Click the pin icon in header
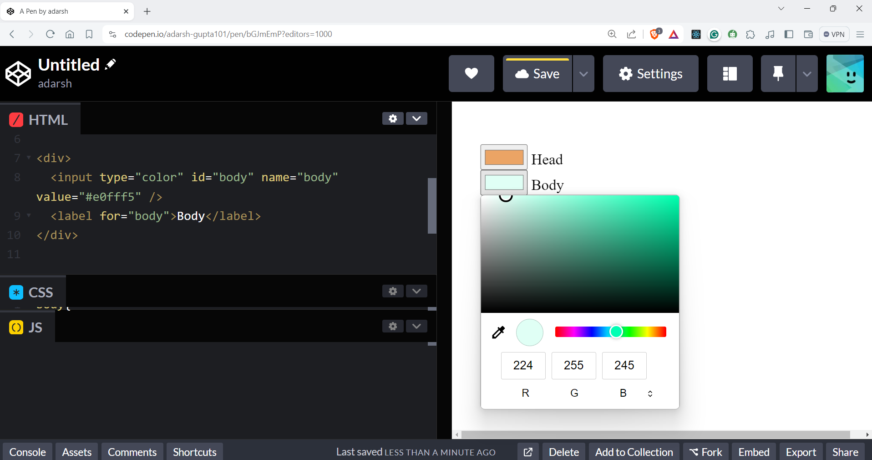Image resolution: width=872 pixels, height=460 pixels. point(778,74)
